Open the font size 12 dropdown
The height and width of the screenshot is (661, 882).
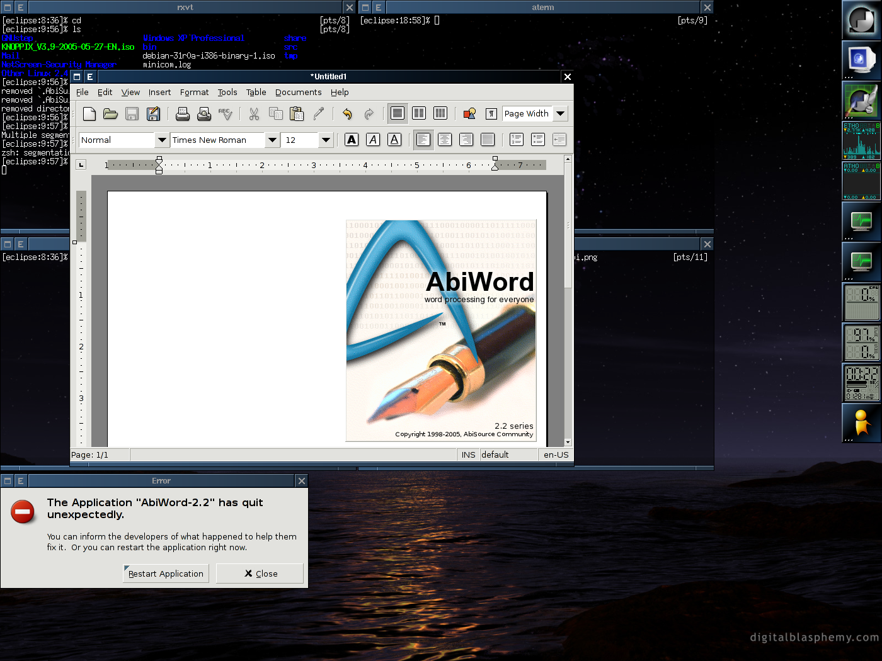pos(326,140)
